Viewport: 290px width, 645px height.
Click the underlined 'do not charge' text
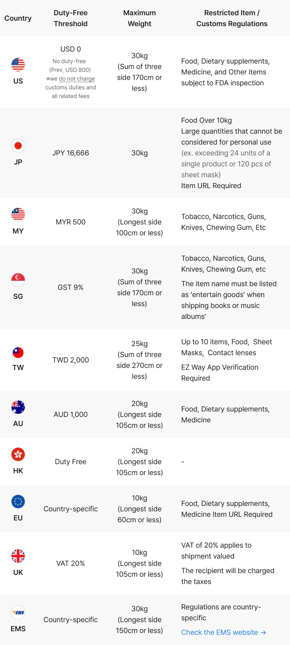click(77, 79)
